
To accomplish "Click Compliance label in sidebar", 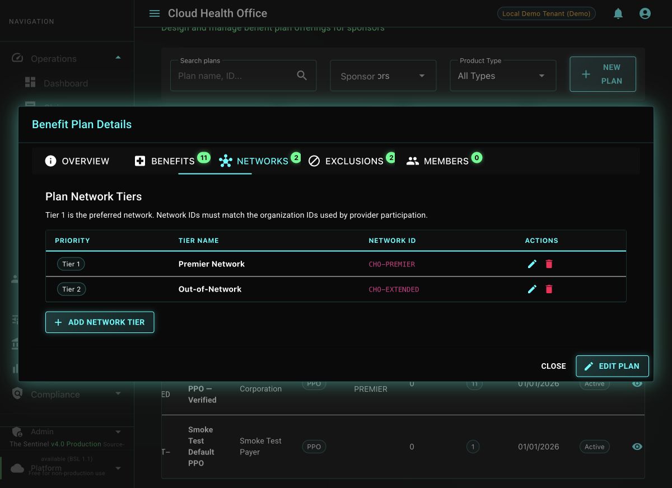I will click(x=55, y=395).
